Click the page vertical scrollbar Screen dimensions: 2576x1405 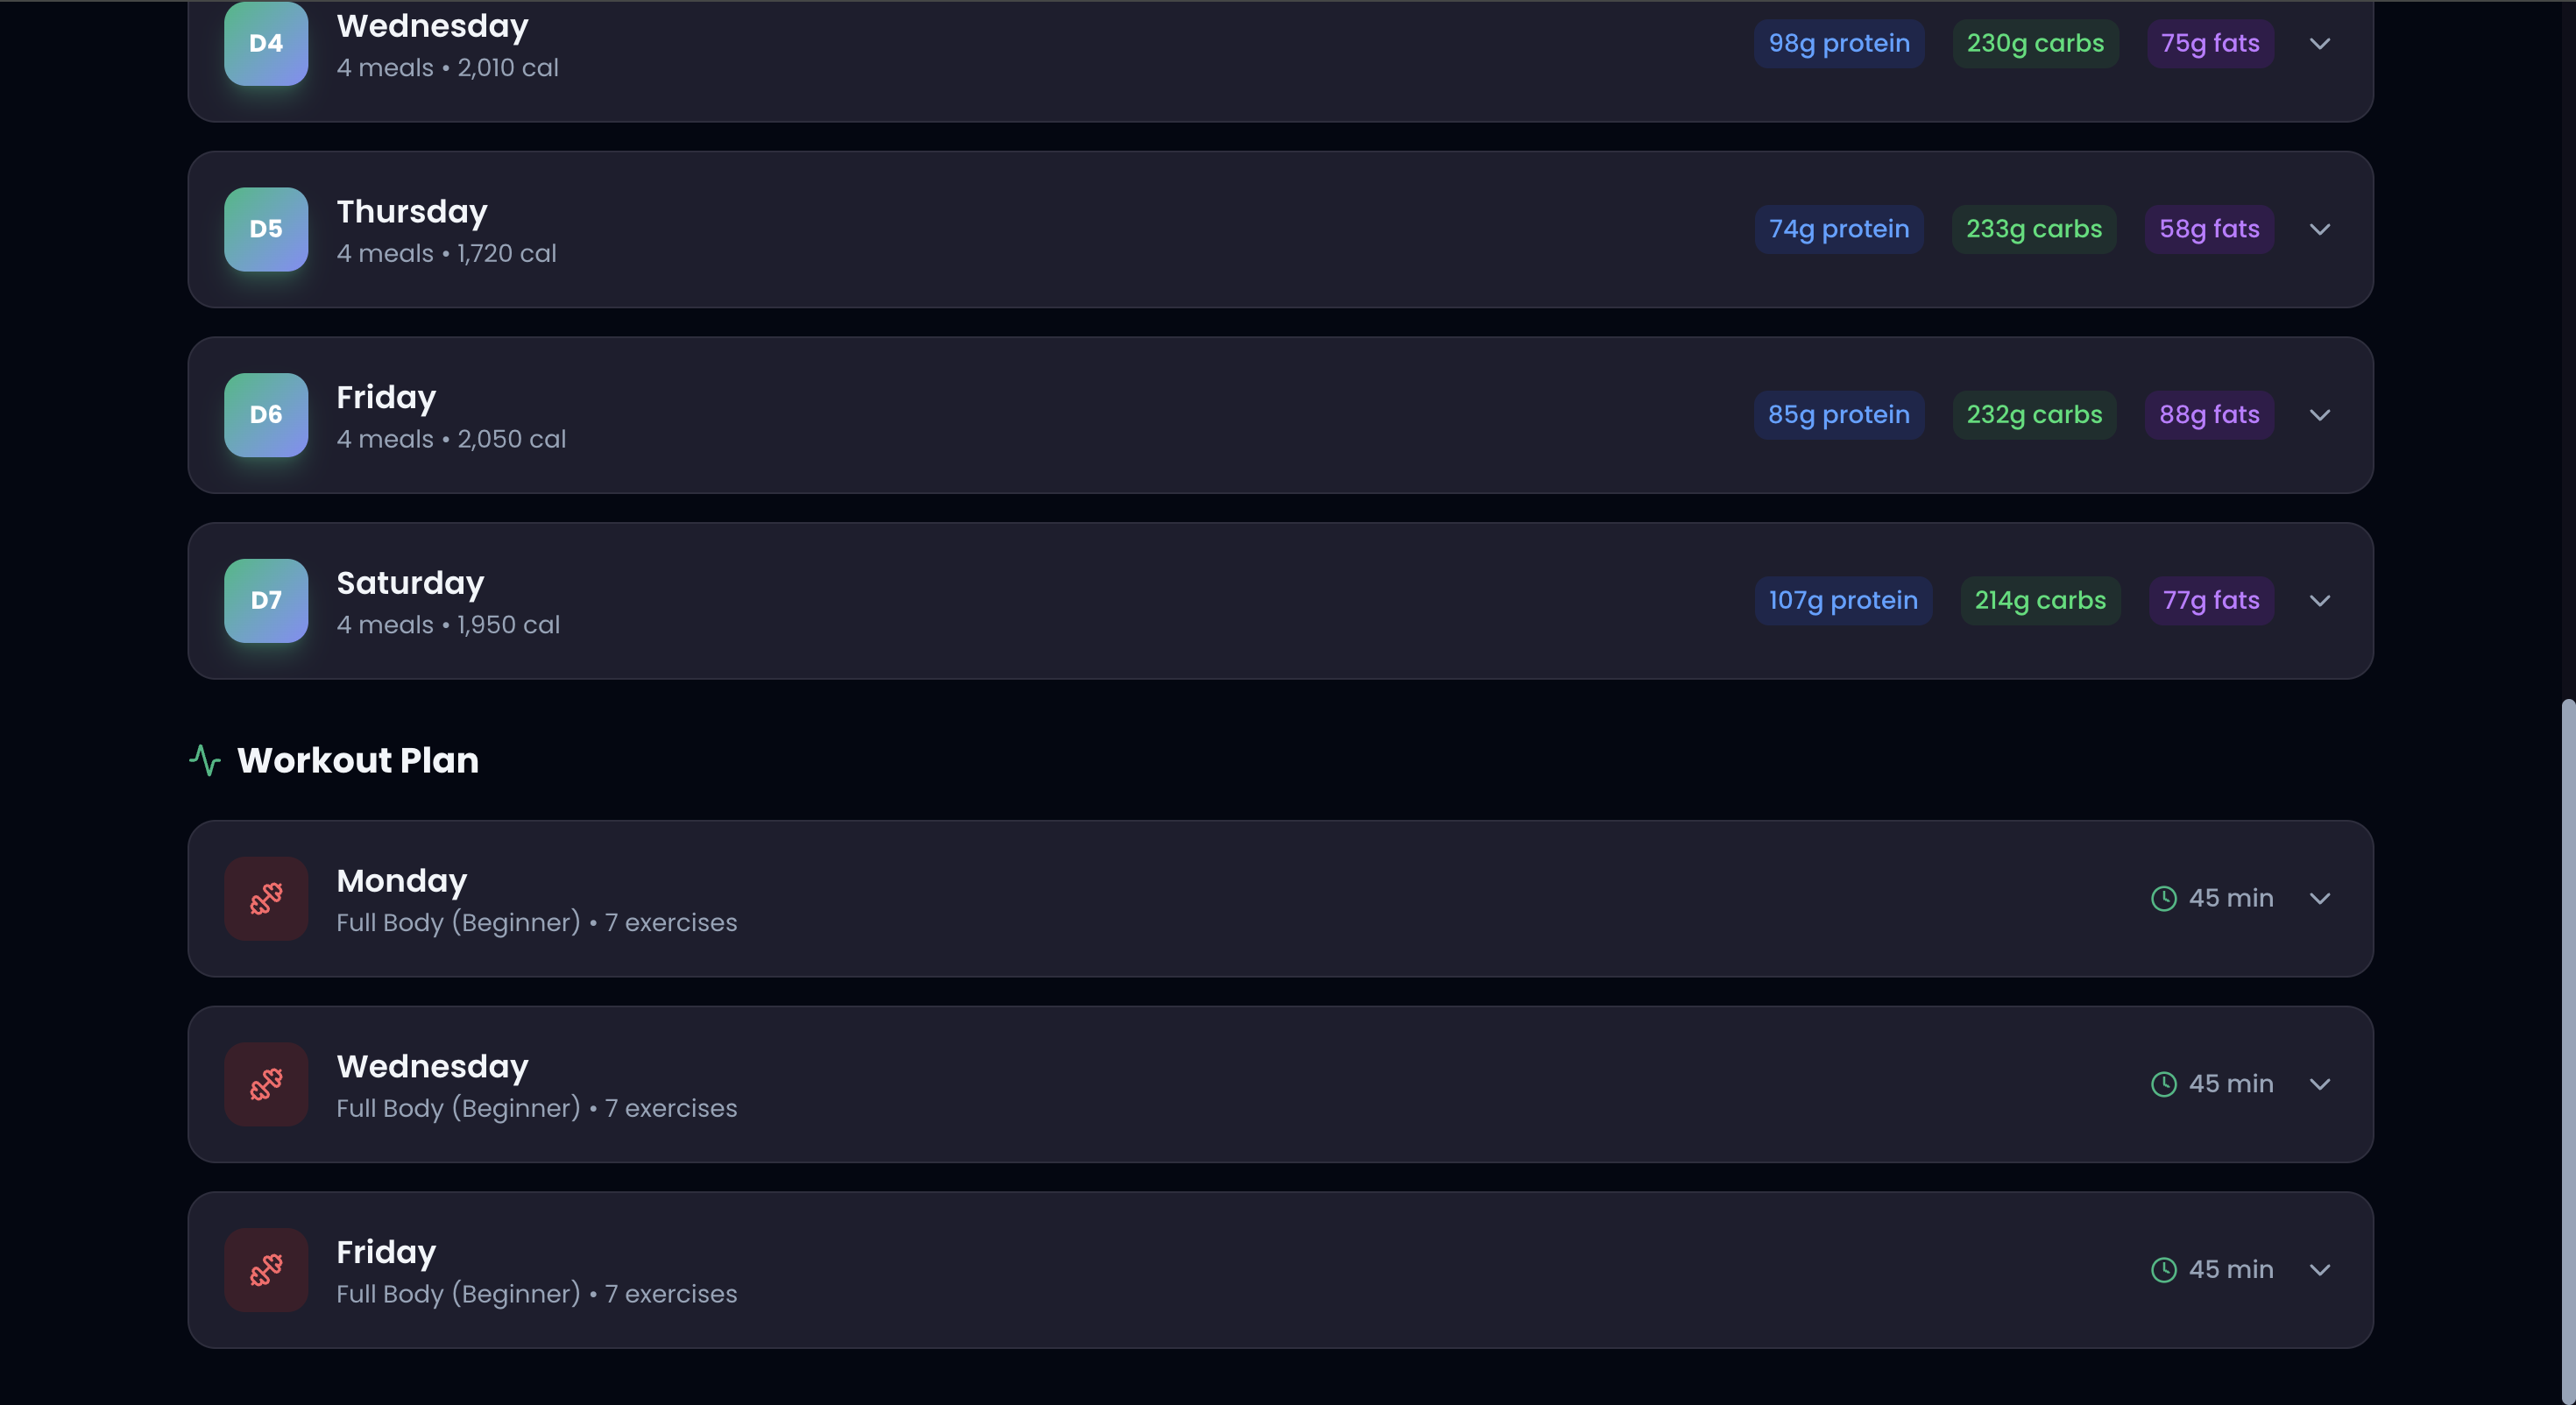click(2568, 1050)
